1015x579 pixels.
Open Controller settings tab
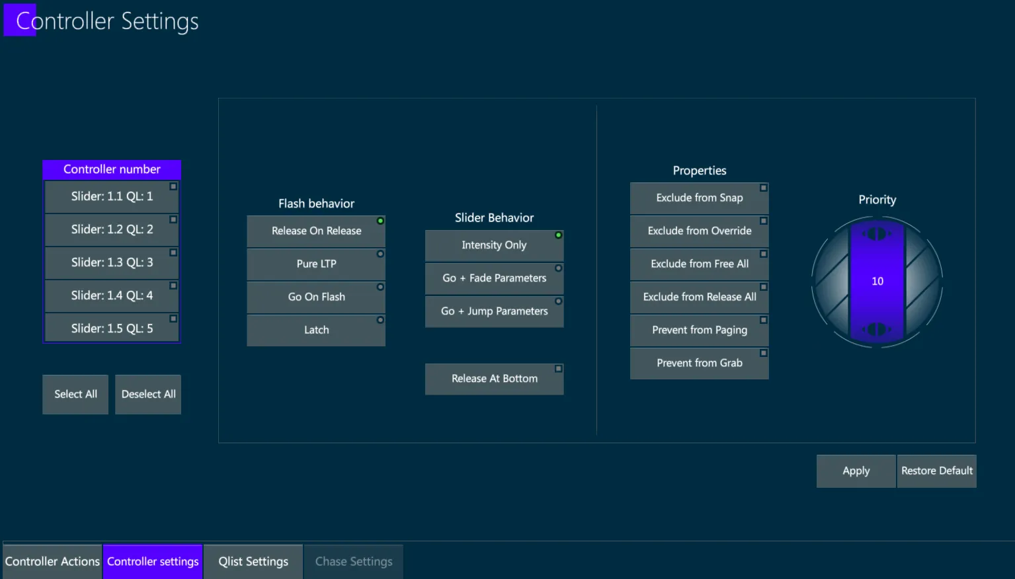coord(153,561)
